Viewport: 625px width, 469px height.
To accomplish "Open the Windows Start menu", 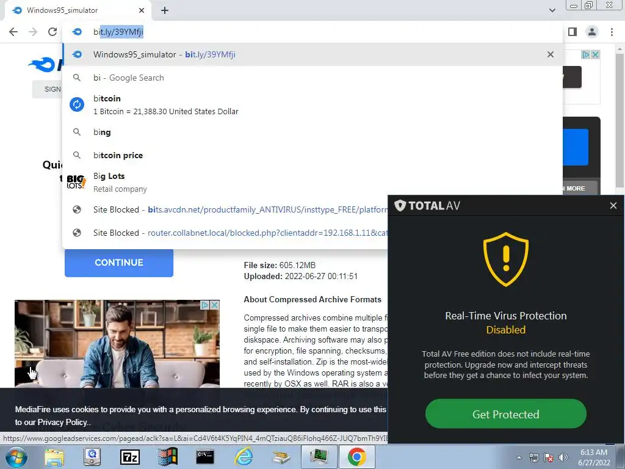I will point(16,457).
